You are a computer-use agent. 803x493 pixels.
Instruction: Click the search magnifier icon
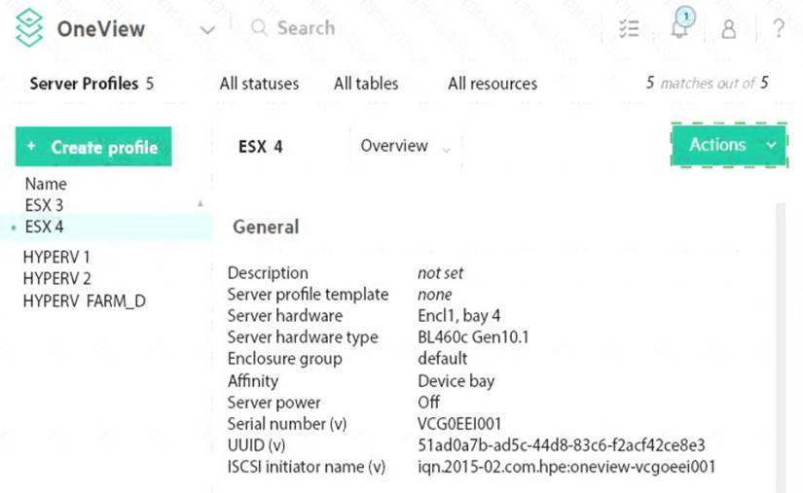pos(259,28)
